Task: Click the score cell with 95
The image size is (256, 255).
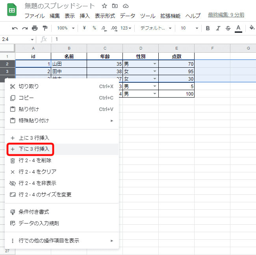Action: [x=176, y=71]
